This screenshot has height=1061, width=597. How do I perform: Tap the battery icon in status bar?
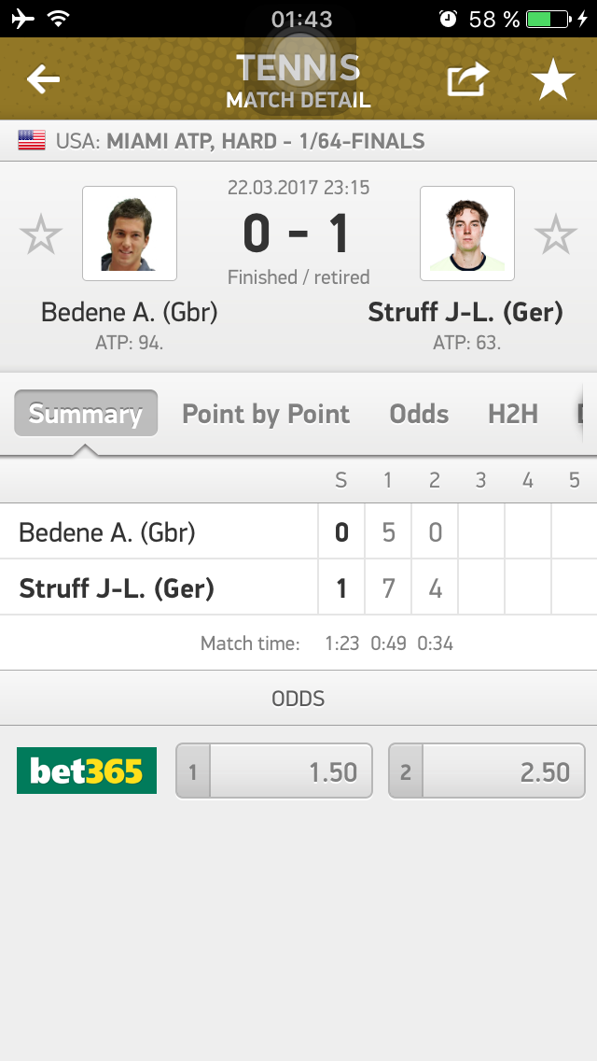point(548,19)
